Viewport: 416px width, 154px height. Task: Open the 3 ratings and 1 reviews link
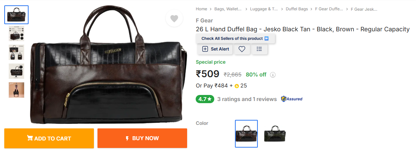coord(247,99)
